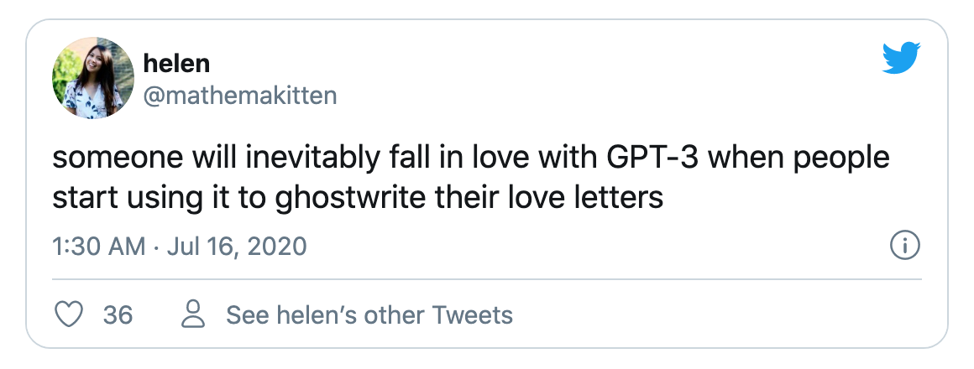Click the "1:30 AM" timestamp

[x=87, y=247]
